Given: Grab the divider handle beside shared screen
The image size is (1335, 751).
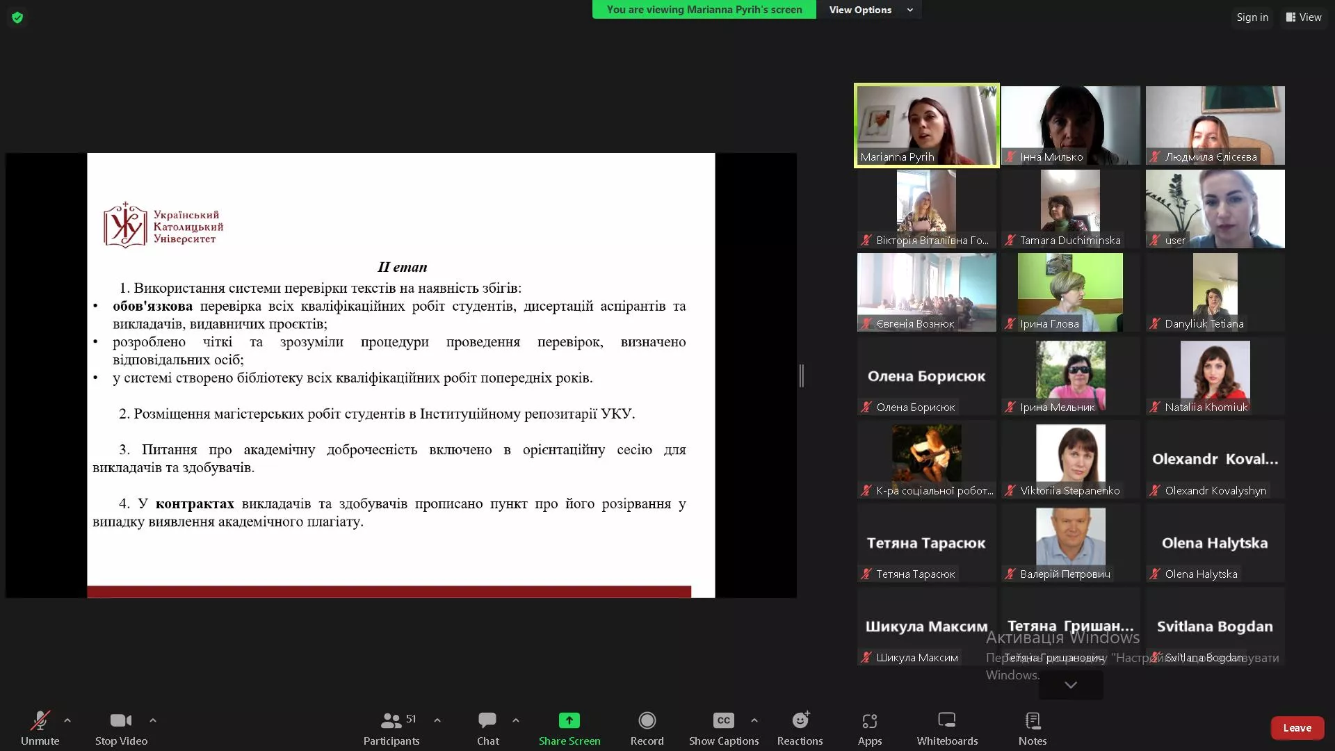Looking at the screenshot, I should click(x=802, y=375).
